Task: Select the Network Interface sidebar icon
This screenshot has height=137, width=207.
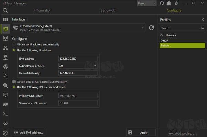Action: coord(6,29)
